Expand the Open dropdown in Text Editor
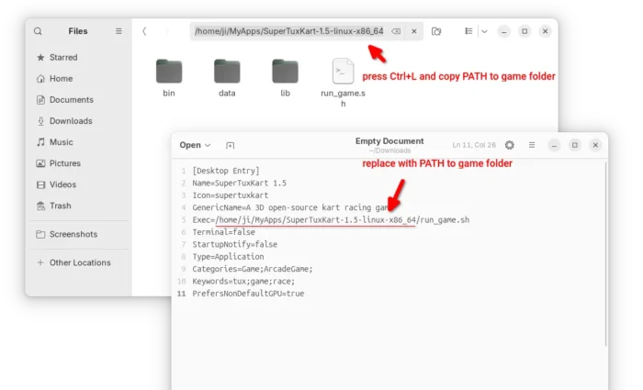The height and width of the screenshot is (390, 643). coord(195,145)
